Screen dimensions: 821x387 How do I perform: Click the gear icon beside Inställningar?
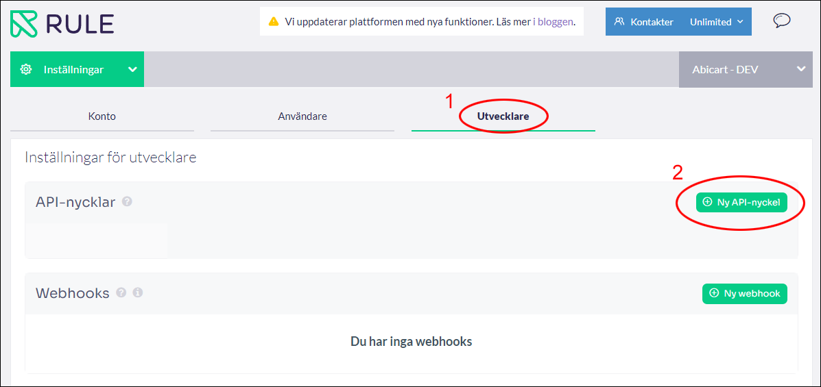click(x=26, y=69)
